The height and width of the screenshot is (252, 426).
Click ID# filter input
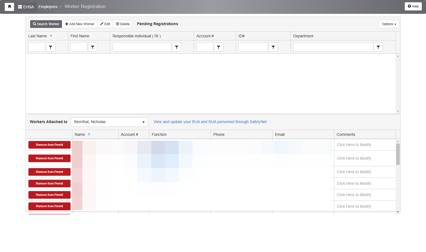tap(253, 47)
